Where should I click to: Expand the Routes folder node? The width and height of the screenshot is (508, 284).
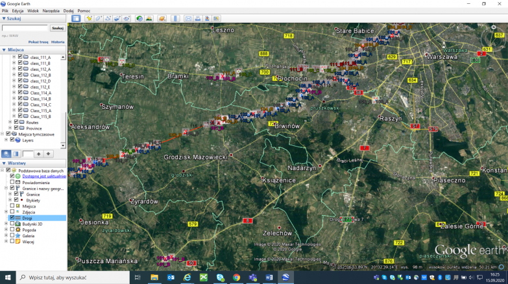(10, 122)
